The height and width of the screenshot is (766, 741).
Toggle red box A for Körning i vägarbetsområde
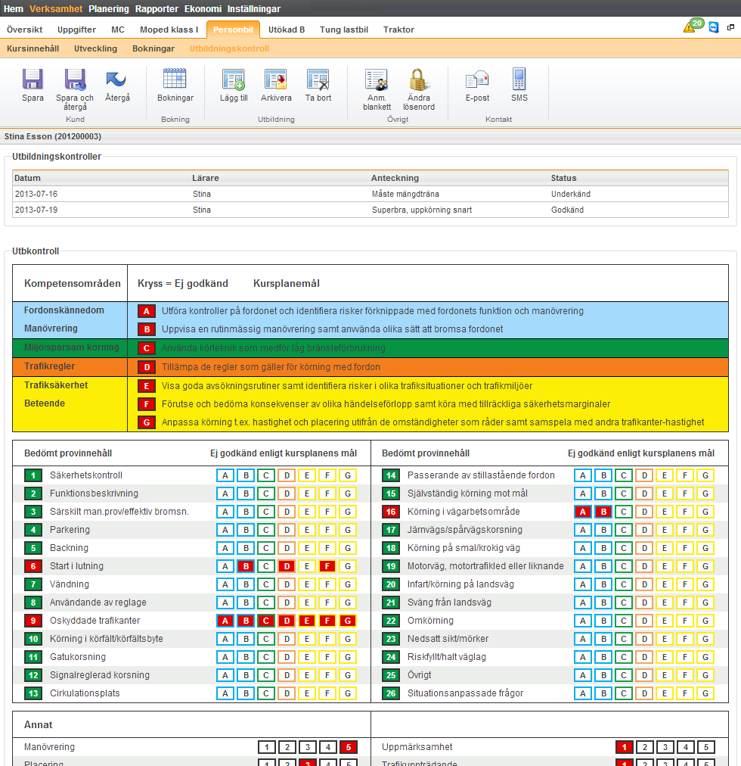point(582,512)
